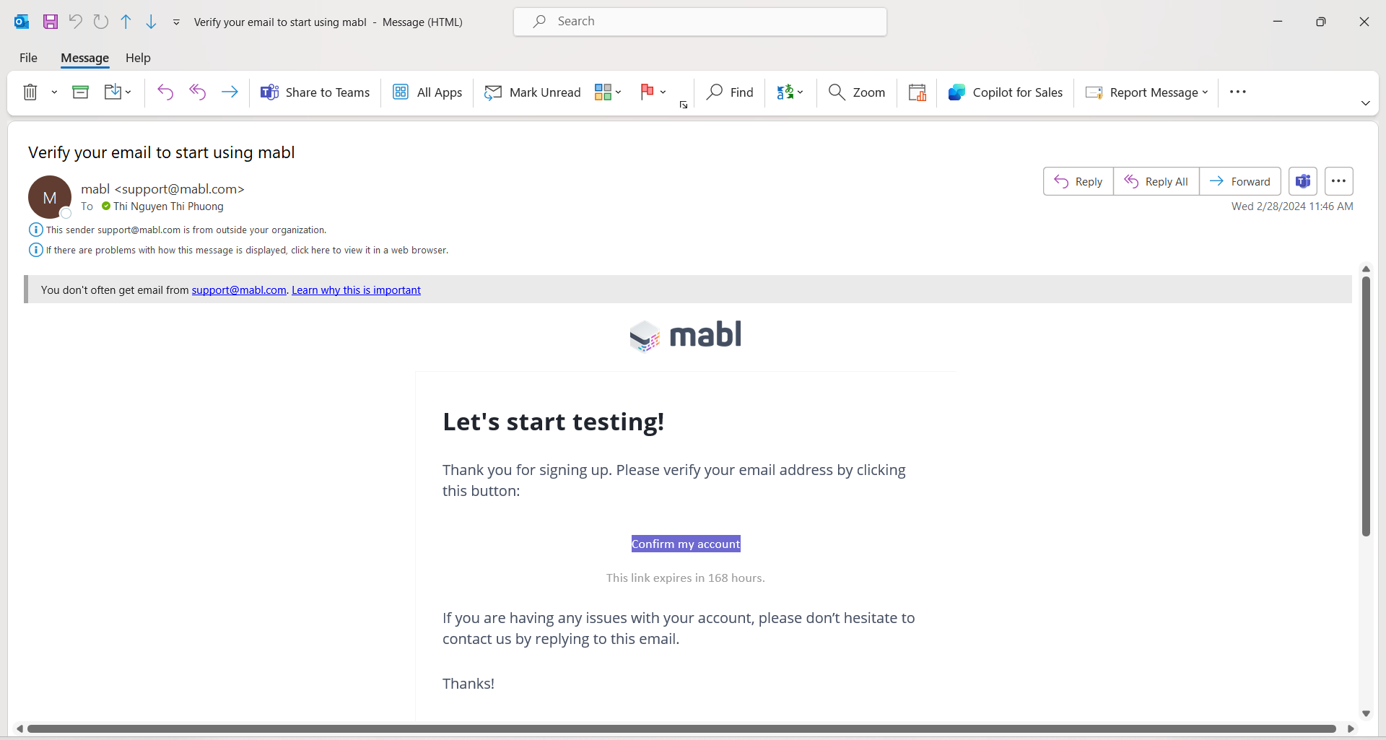Open the delete options dropdown
The image size is (1386, 740).
[x=53, y=92]
